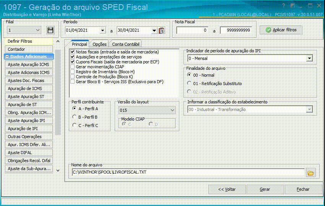Open Outras Operações section
This screenshot has width=325, height=206.
tap(29, 137)
